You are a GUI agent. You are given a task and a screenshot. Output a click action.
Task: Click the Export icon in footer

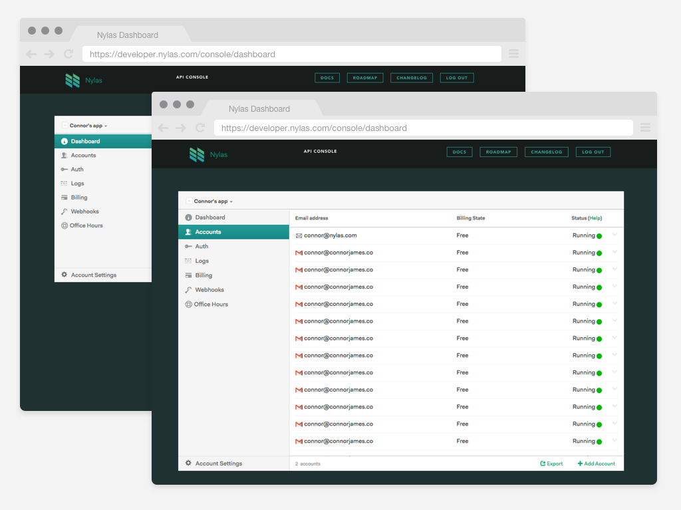(543, 463)
